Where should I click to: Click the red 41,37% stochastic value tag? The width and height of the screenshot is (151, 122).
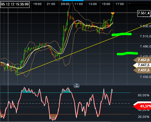[x=142, y=106]
